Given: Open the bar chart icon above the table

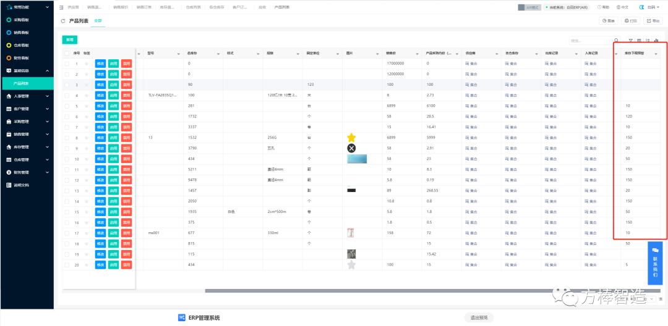Looking at the screenshot, I should (656, 40).
